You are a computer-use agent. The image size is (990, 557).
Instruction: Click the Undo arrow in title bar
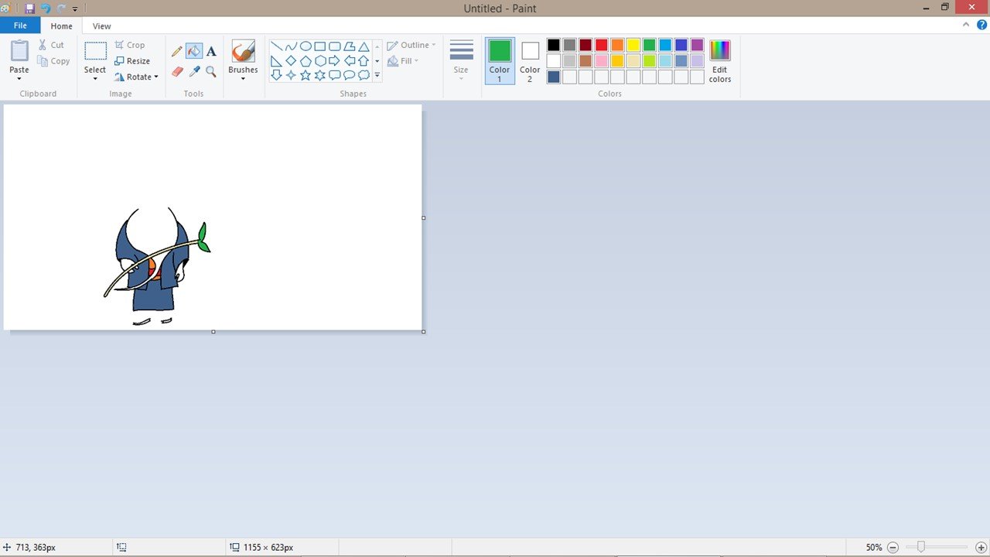click(46, 9)
